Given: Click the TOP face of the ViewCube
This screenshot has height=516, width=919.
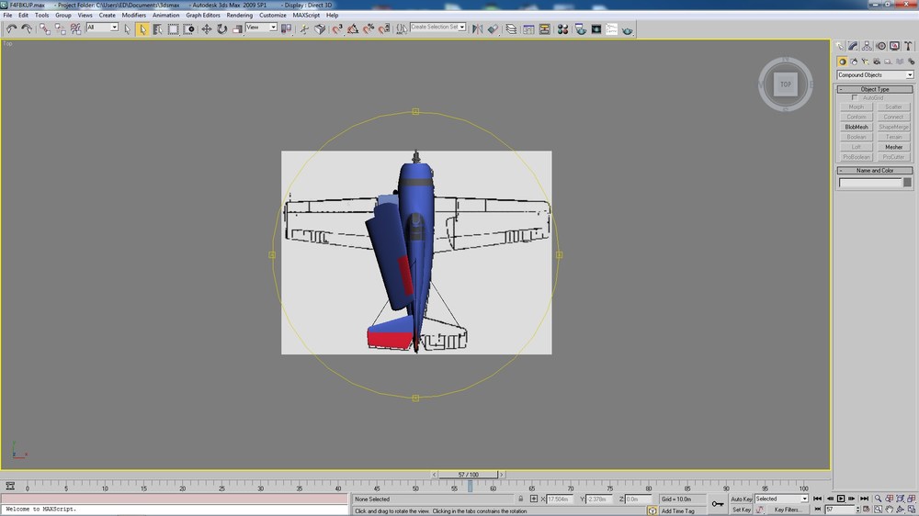Looking at the screenshot, I should [x=786, y=84].
